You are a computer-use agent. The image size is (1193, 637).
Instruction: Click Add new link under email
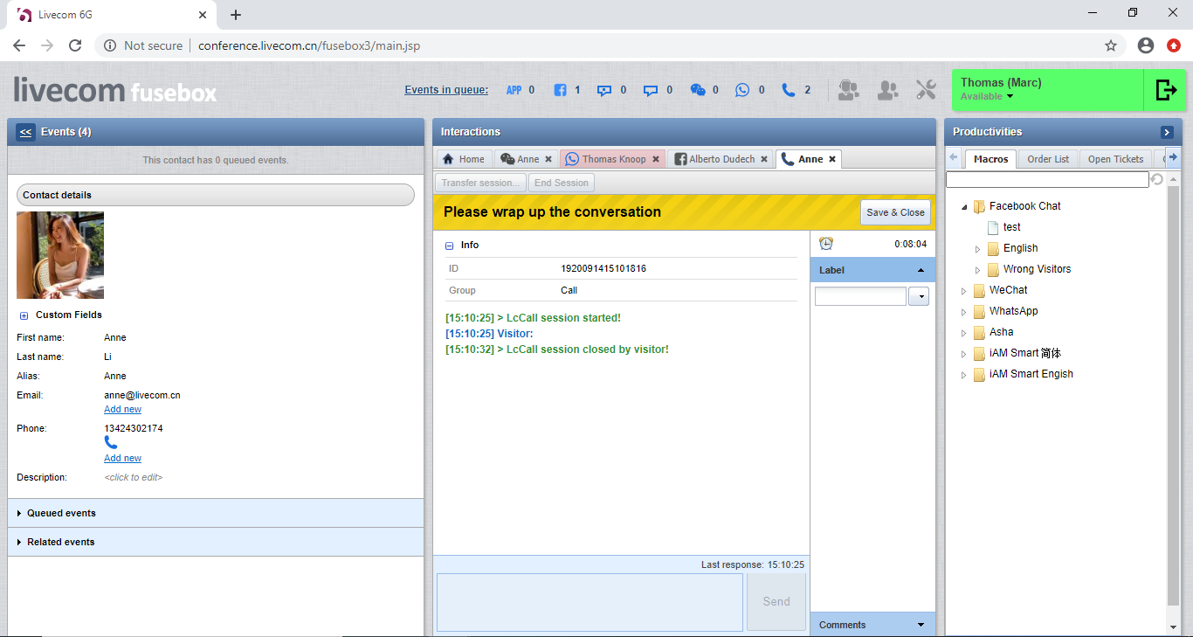tap(122, 410)
